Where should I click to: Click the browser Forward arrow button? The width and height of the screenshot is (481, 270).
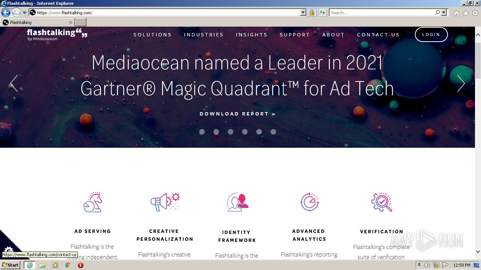(16, 12)
